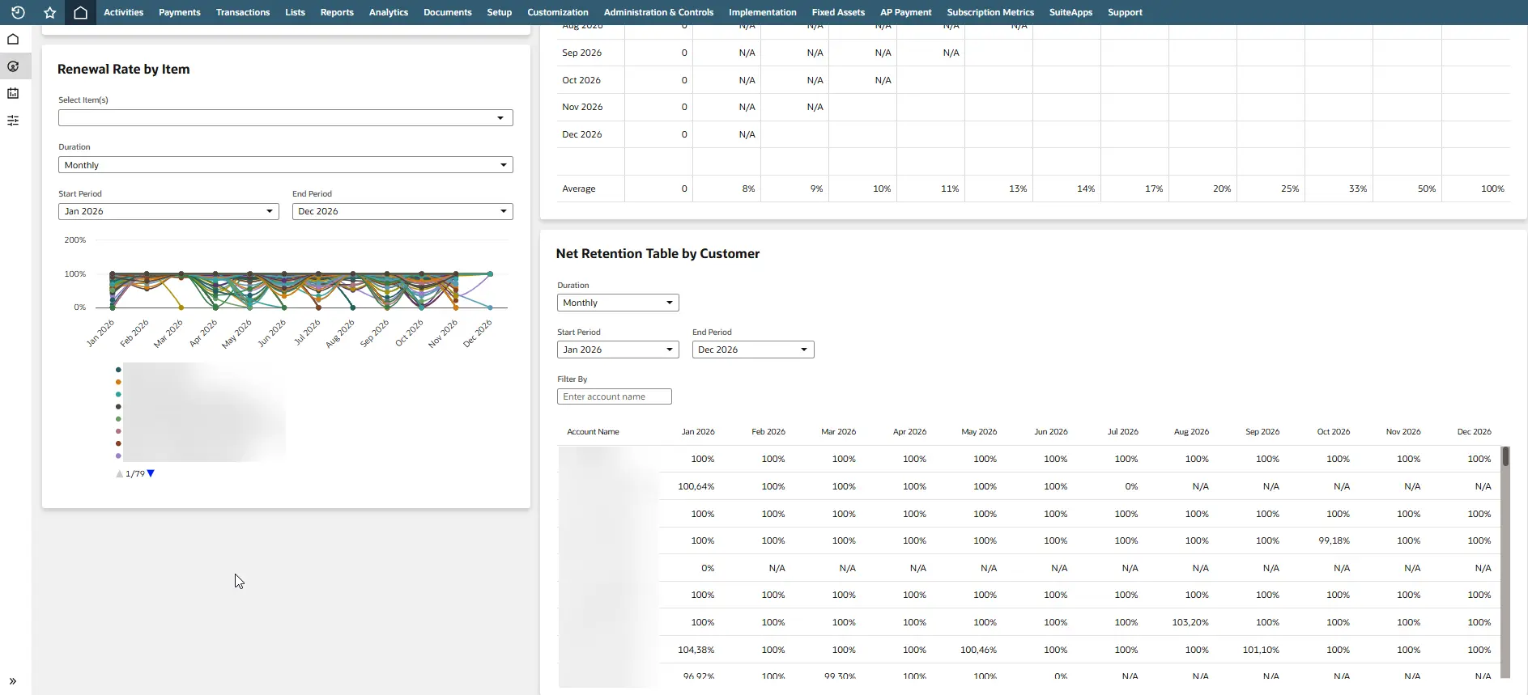Click the Dec 2026 column header
Image resolution: width=1528 pixels, height=695 pixels.
[x=1474, y=432]
